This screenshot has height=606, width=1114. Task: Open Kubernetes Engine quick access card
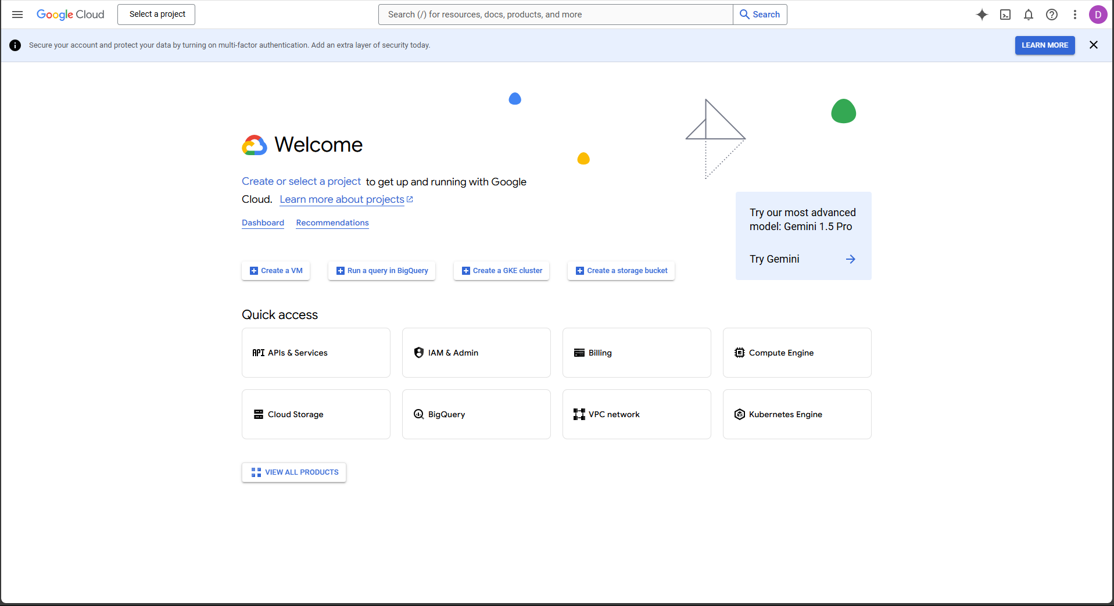coord(797,414)
